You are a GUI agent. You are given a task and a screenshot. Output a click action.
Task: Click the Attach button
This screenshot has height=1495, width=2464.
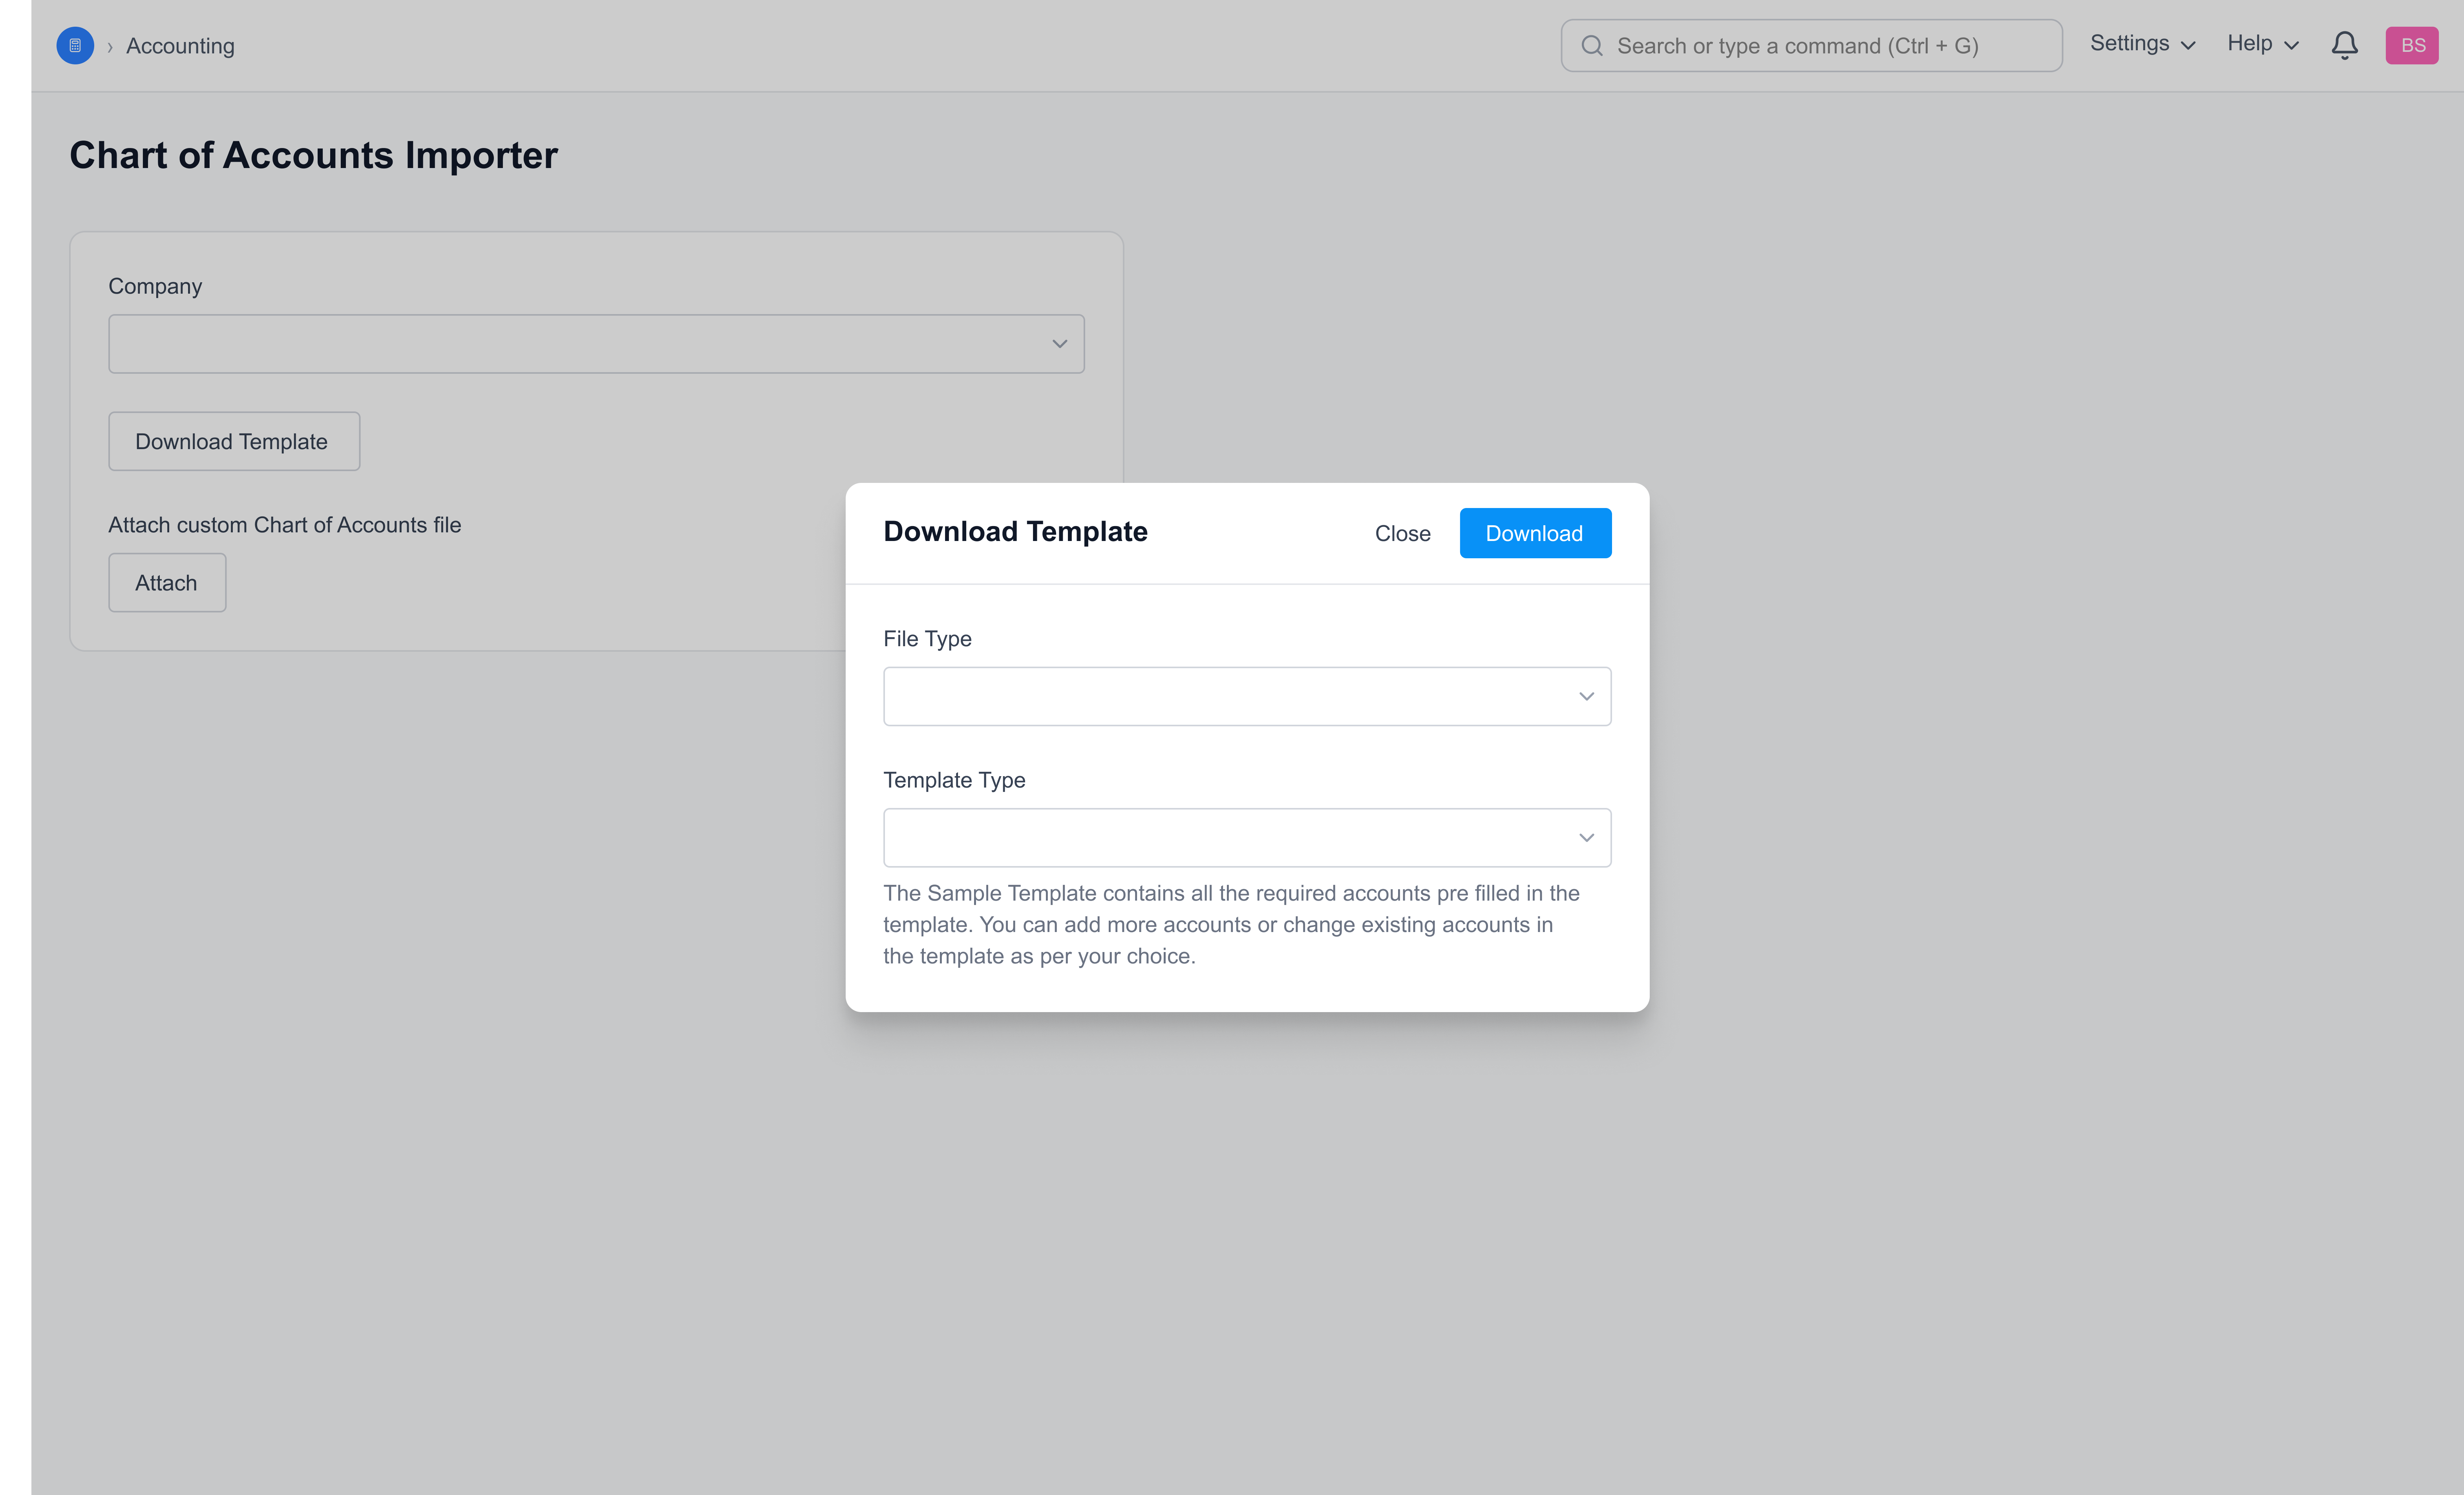167,583
